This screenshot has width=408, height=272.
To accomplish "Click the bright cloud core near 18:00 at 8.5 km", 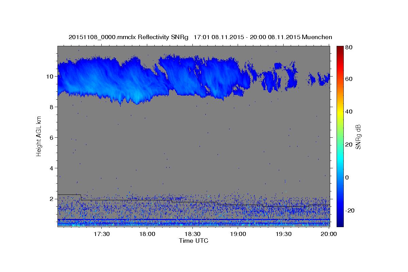I will (137, 97).
